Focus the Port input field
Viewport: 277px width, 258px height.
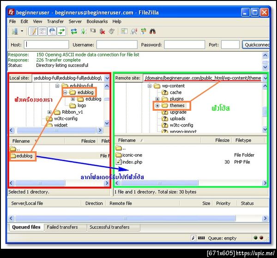pyautogui.click(x=230, y=44)
